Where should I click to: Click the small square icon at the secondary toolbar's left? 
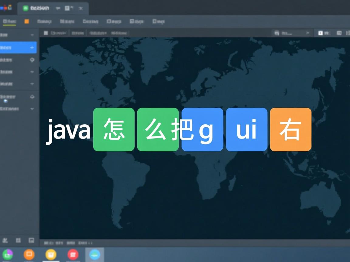(46, 33)
